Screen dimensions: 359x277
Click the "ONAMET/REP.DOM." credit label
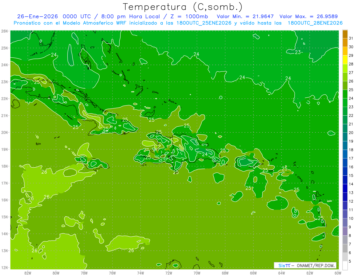pos(316,265)
